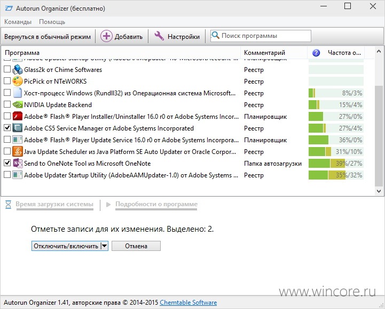Select Send to OneNote Tool row text
Image resolution: width=385 pixels, height=309 pixels.
click(88, 164)
